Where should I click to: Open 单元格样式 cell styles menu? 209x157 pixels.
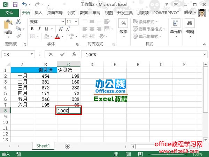147,36
